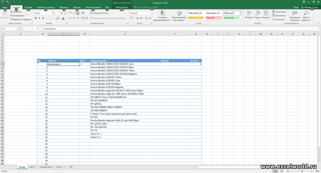Toggle Wrap Text (Перенести текст)
321x173 pixels.
pos(100,13)
